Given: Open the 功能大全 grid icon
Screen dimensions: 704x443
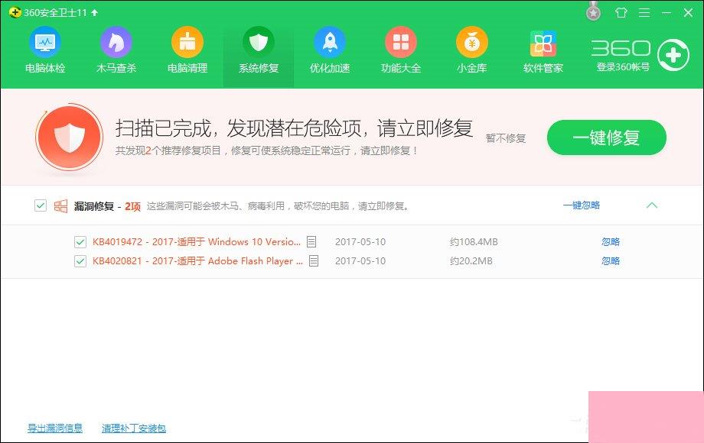Looking at the screenshot, I should click(400, 43).
